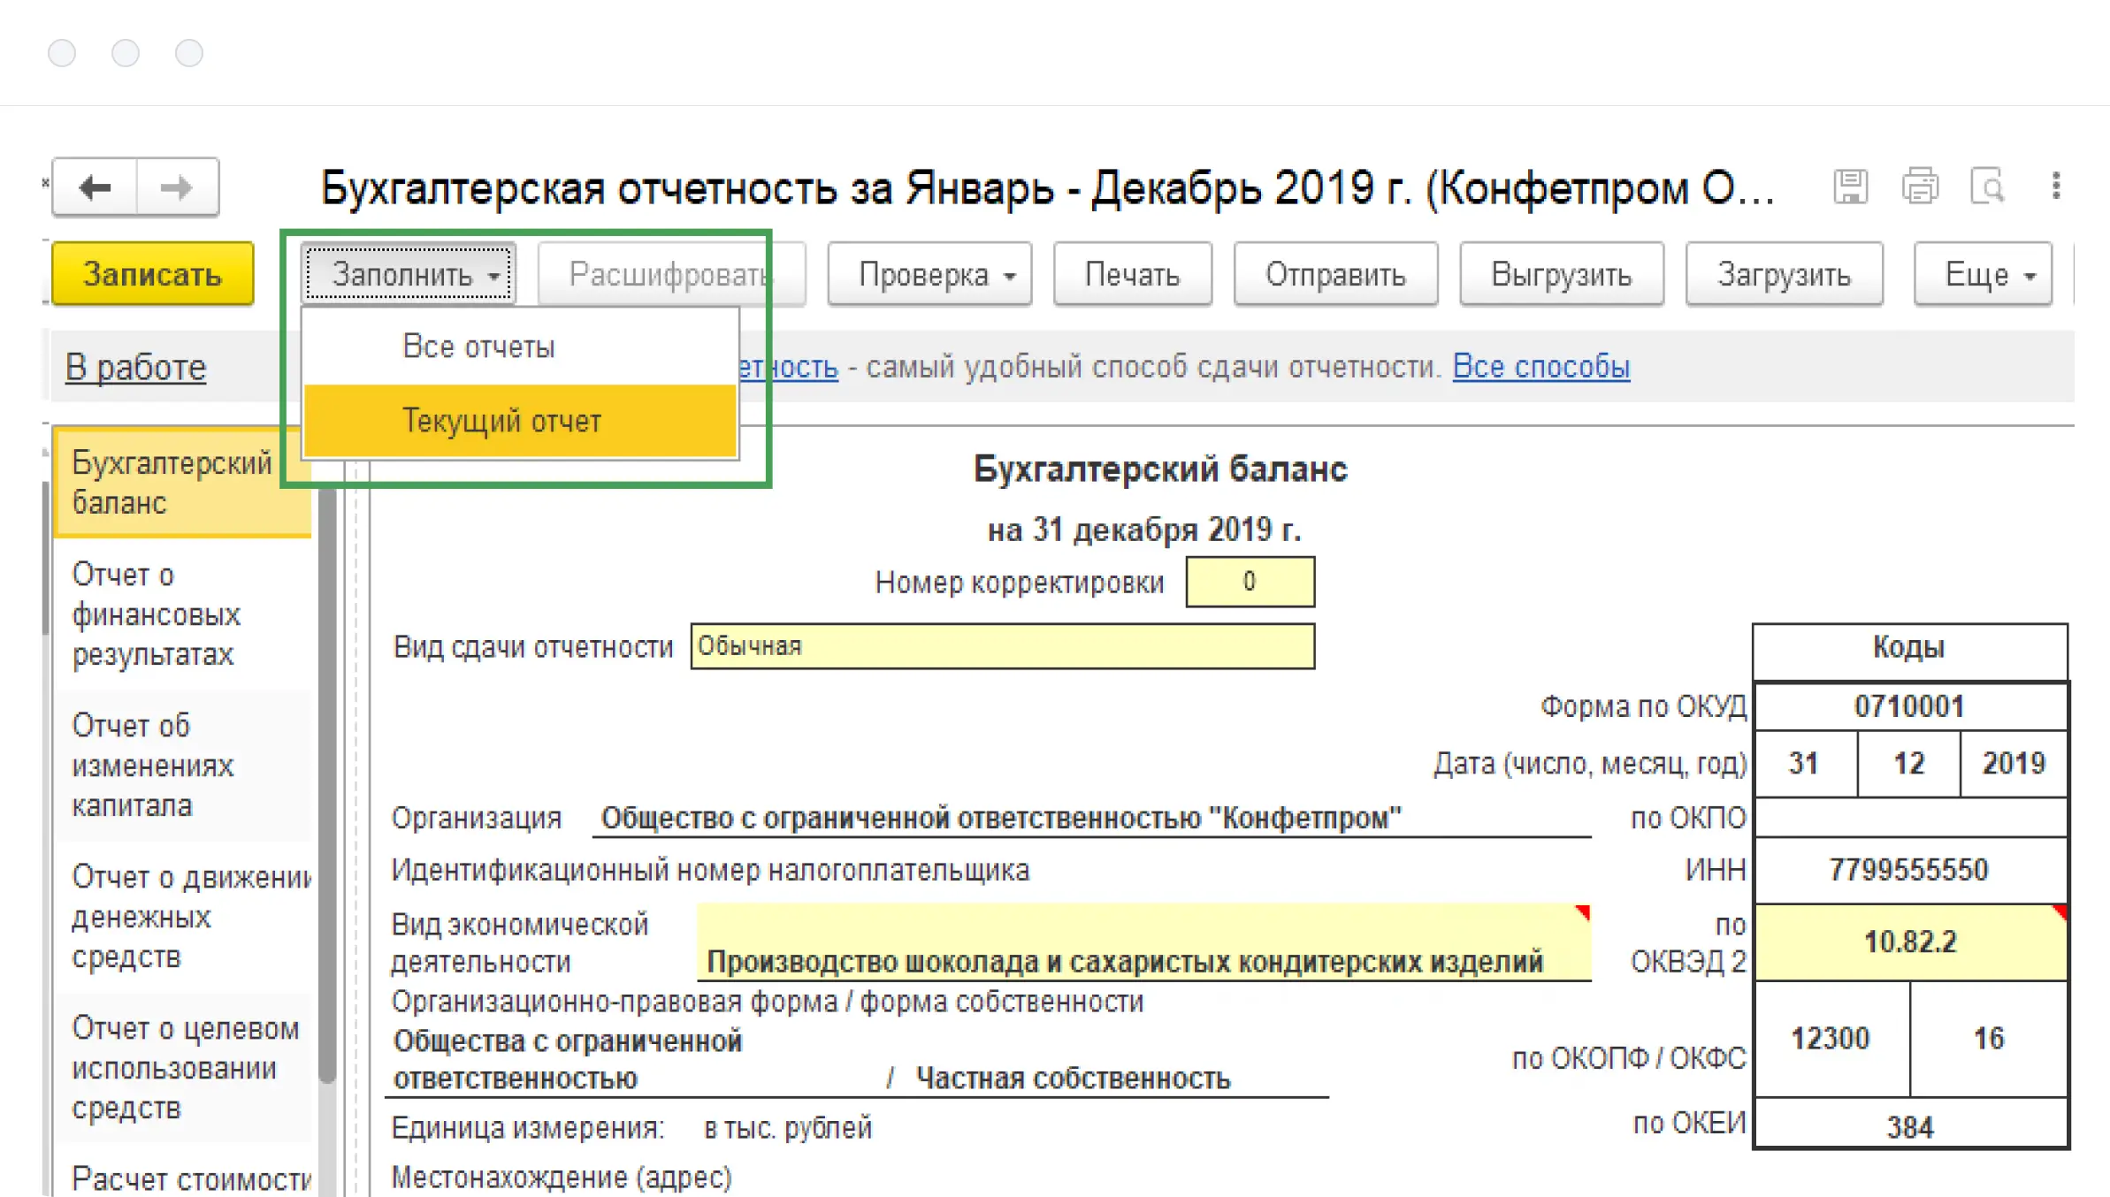Open the Проверка dropdown
2110x1197 pixels.
pos(929,275)
